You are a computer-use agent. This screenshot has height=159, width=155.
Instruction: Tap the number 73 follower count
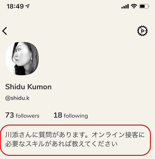coord(10,115)
